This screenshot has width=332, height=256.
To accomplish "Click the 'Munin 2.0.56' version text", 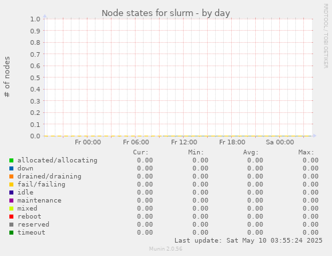I will click(x=166, y=249).
